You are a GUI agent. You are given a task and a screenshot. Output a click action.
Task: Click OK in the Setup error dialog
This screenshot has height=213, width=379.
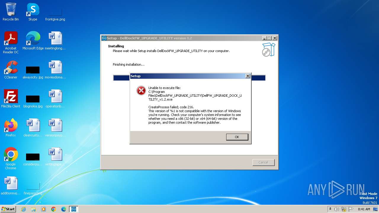(x=237, y=137)
